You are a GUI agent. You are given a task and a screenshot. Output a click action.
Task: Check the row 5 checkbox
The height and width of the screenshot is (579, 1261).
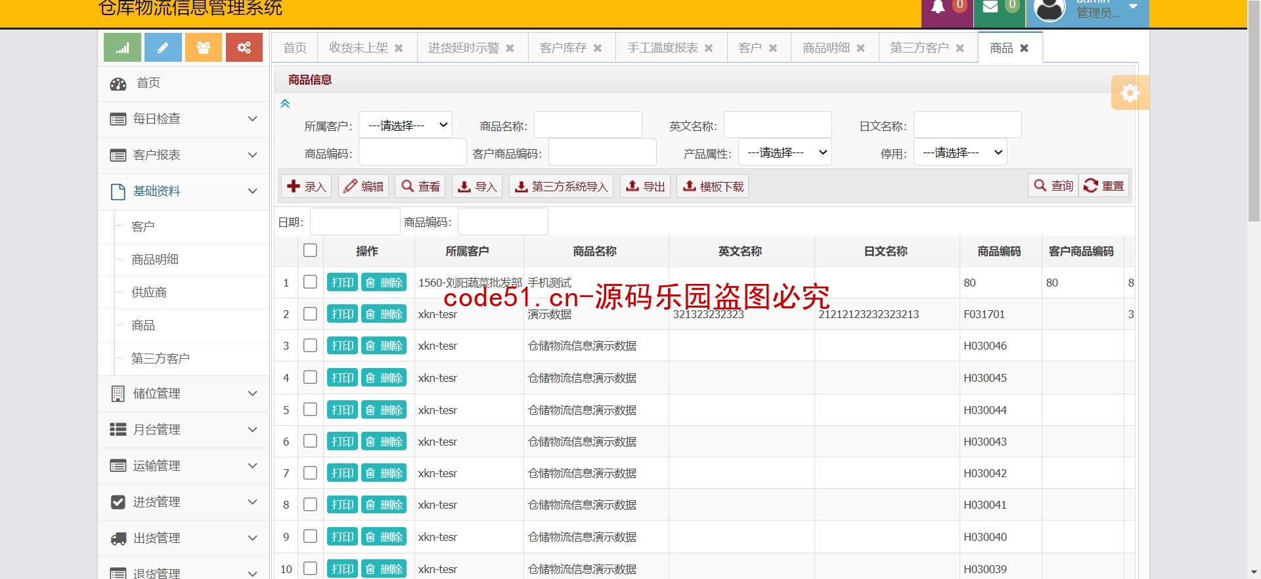coord(311,409)
